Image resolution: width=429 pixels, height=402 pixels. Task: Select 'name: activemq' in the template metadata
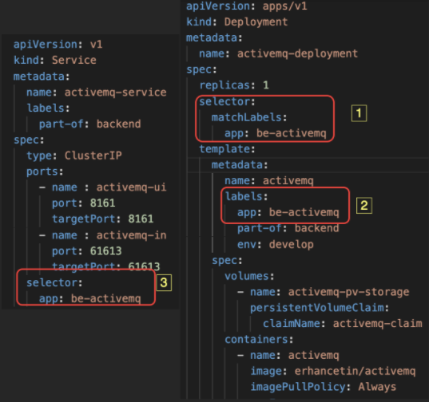tap(269, 181)
